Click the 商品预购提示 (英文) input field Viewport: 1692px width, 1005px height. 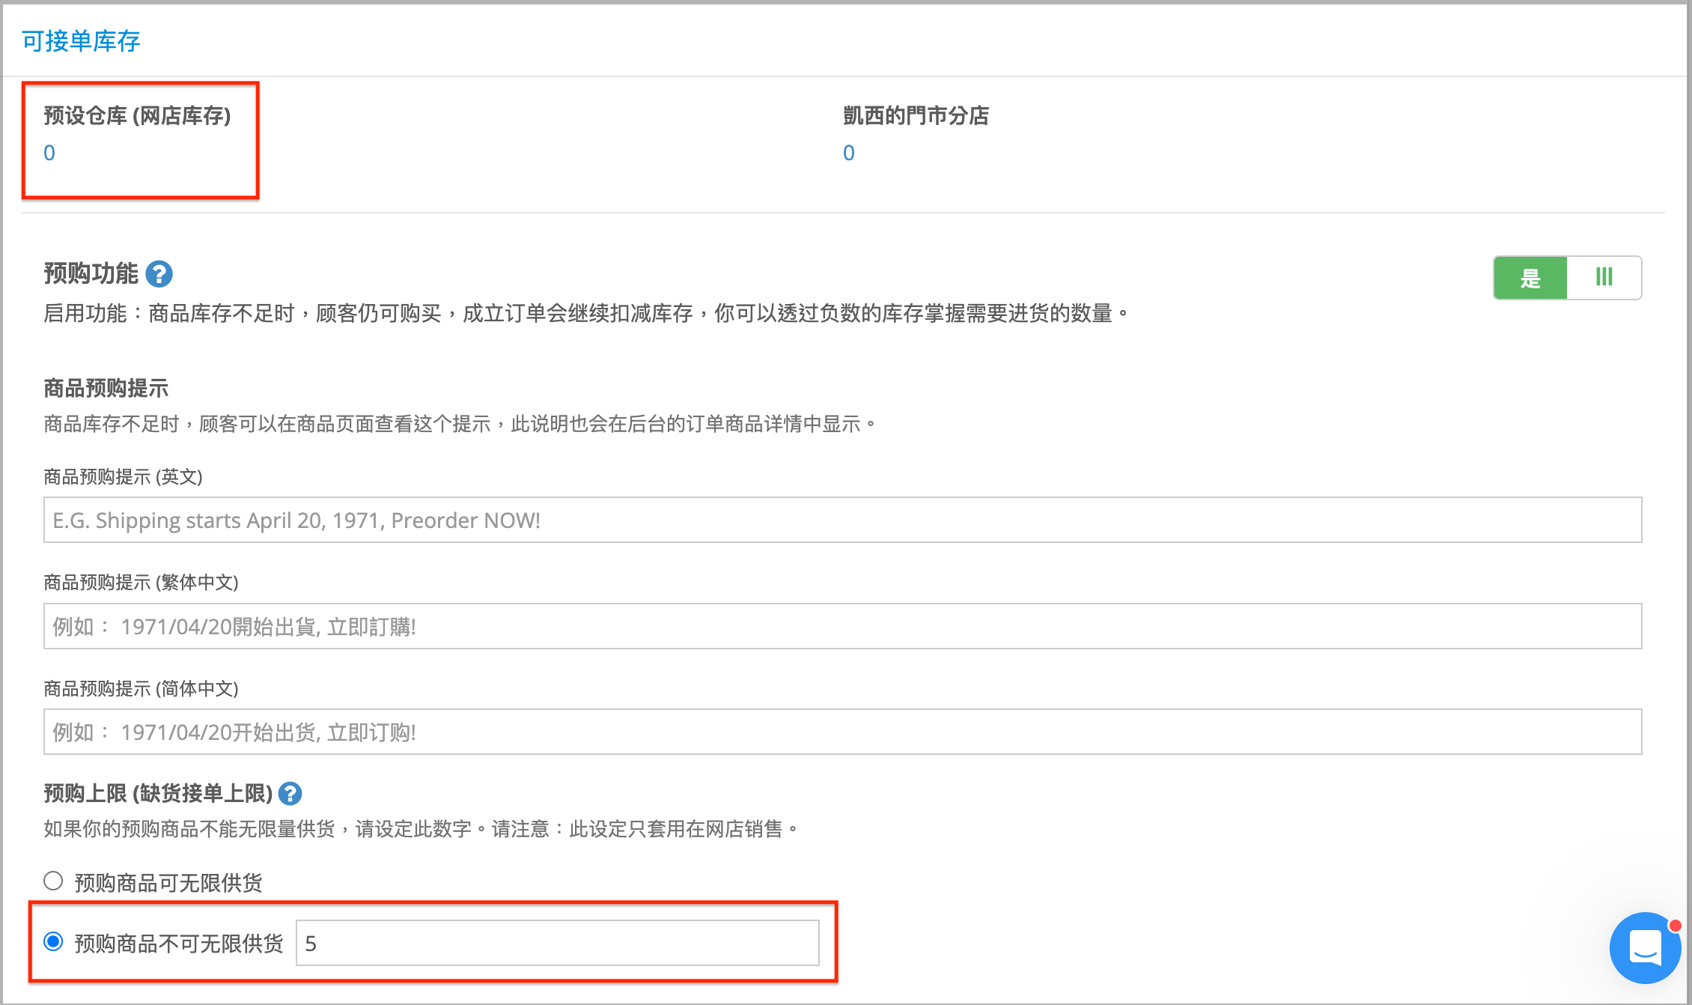pos(842,520)
